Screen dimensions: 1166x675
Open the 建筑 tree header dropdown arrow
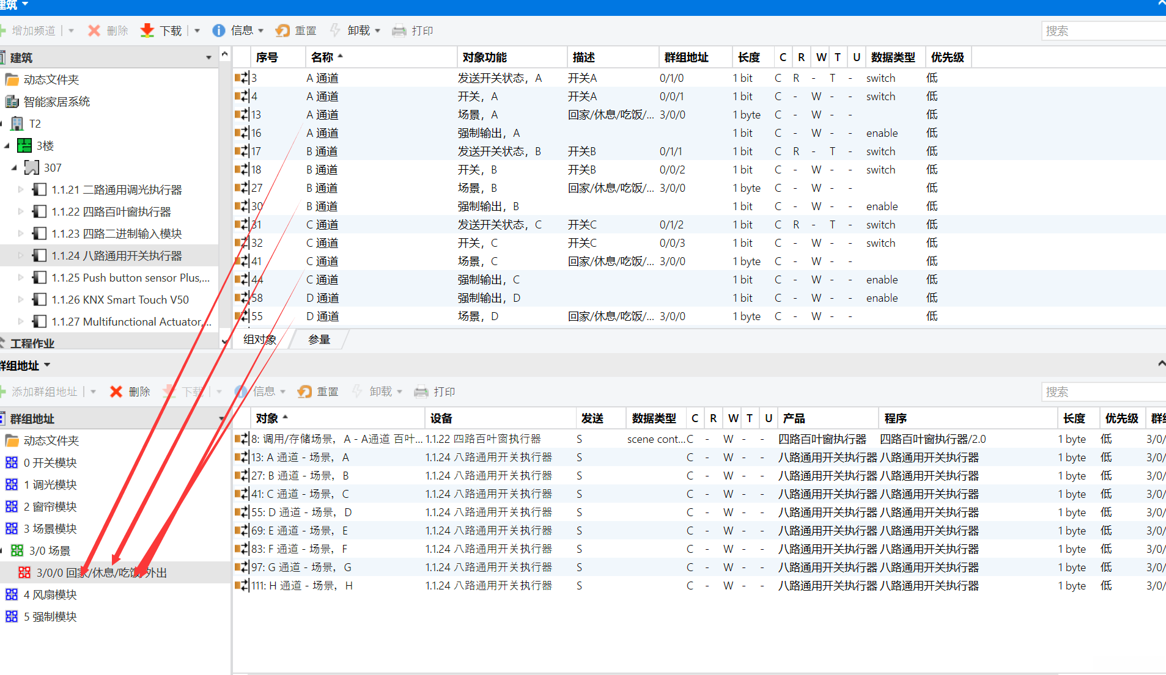pos(208,57)
